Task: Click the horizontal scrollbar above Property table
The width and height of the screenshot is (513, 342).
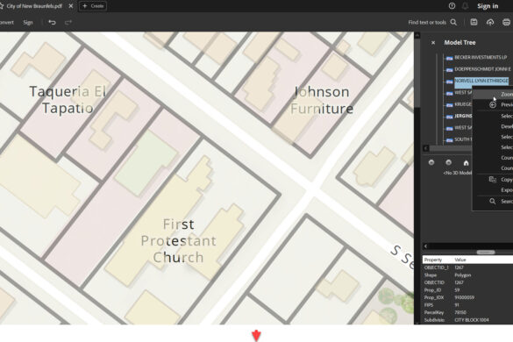Action: (486, 252)
